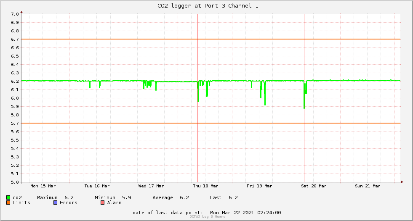Click the 'Average 6.2' statistic
The height and width of the screenshot is (221, 413).
pos(171,197)
